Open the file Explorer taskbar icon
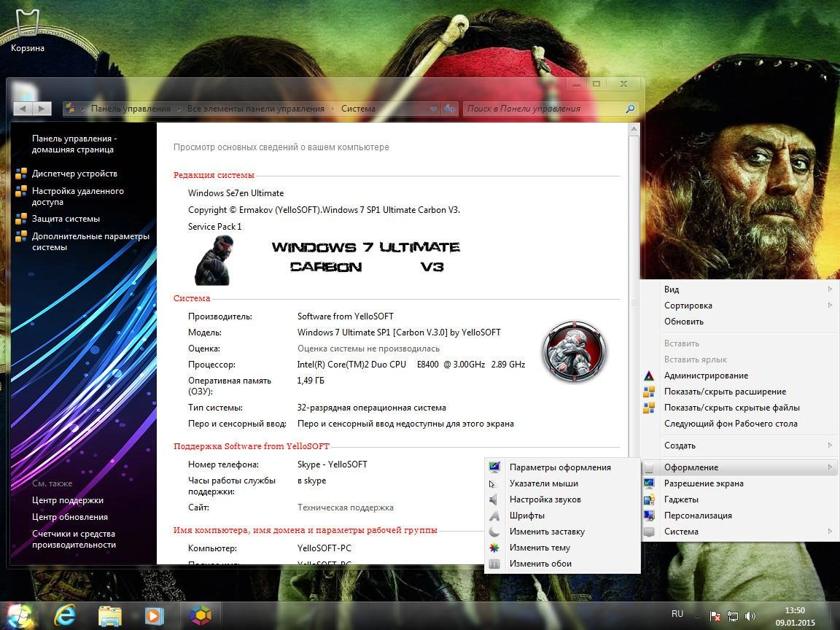This screenshot has height=630, width=840. point(110,616)
